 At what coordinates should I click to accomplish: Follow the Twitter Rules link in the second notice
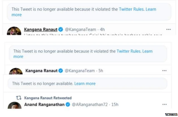129,51
